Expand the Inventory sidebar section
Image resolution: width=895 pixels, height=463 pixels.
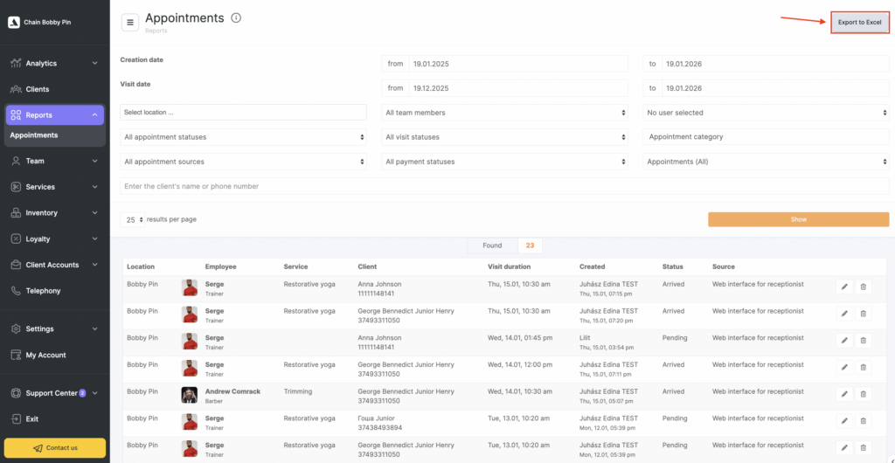(x=54, y=213)
